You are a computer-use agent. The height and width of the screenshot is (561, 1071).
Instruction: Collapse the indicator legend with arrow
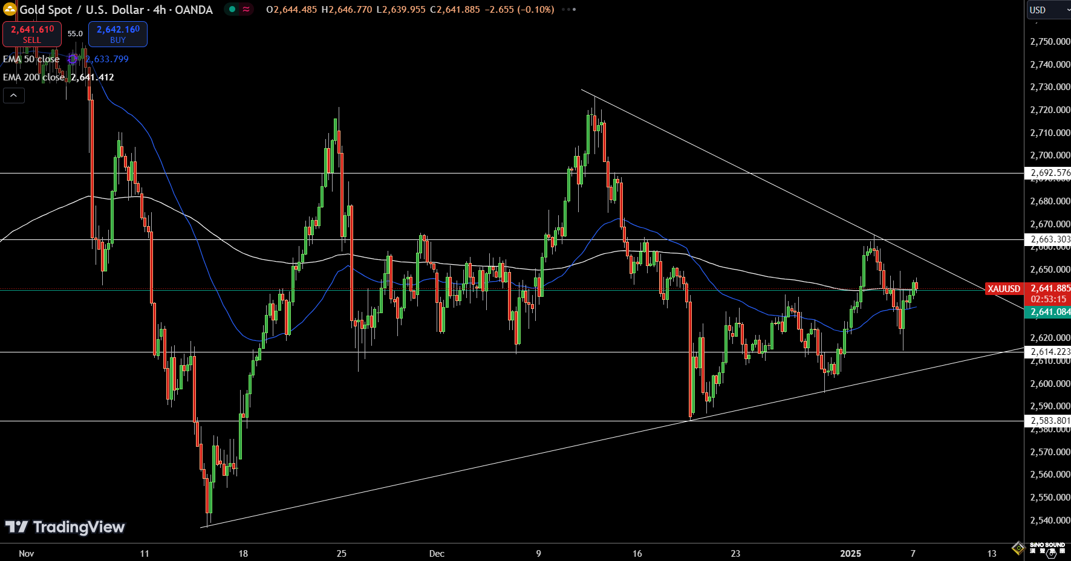click(x=13, y=96)
